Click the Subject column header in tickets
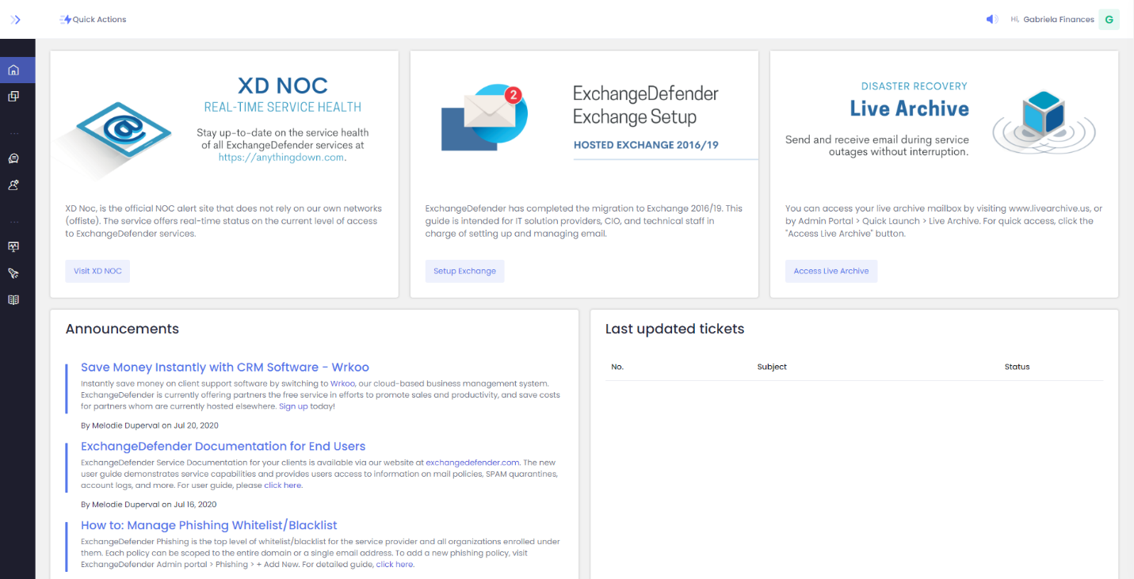Screen dimensions: 1134x579 772,367
